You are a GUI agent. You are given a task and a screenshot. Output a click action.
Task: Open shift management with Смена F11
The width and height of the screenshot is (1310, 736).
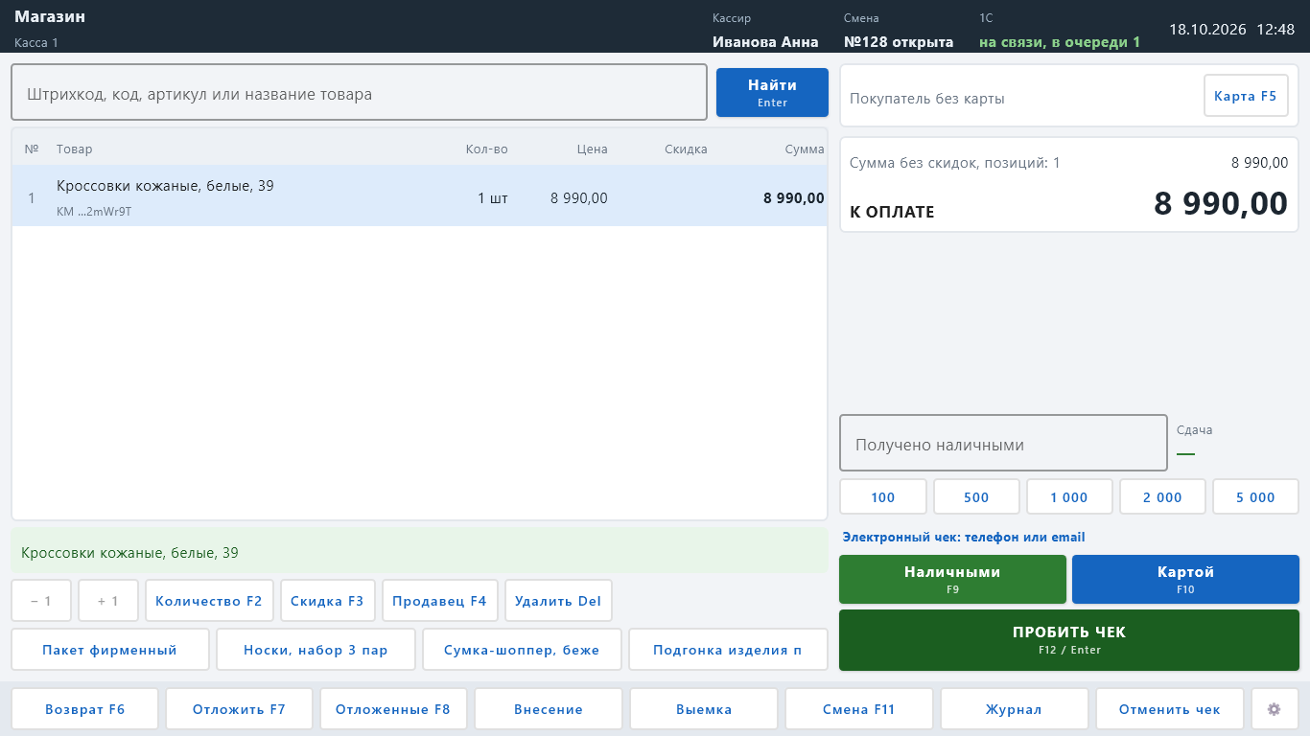pyautogui.click(x=859, y=709)
